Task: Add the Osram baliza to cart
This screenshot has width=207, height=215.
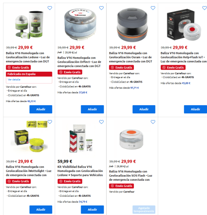Action: tap(144, 109)
